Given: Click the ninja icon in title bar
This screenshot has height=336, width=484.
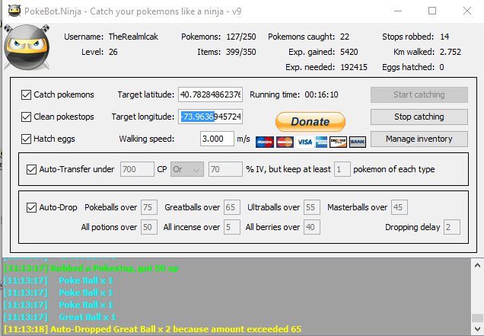Looking at the screenshot, I should point(14,11).
